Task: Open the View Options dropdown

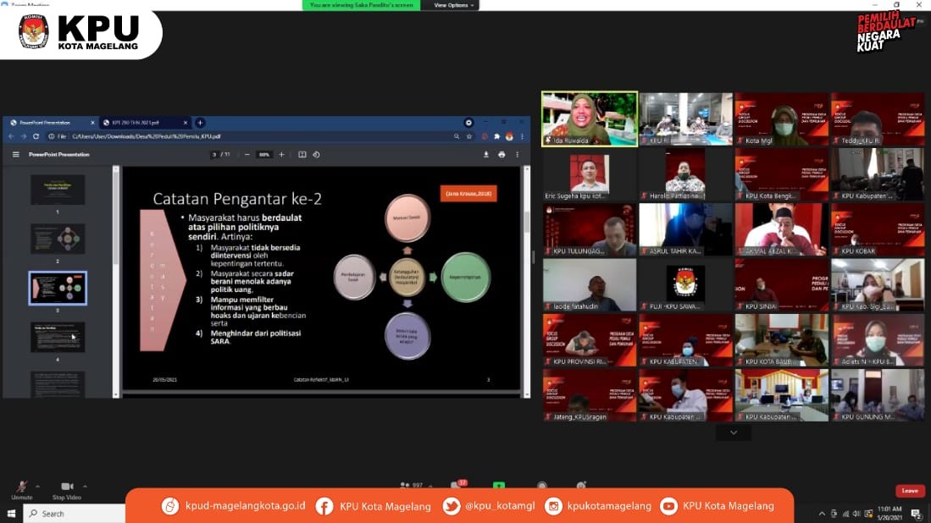Action: pos(454,5)
